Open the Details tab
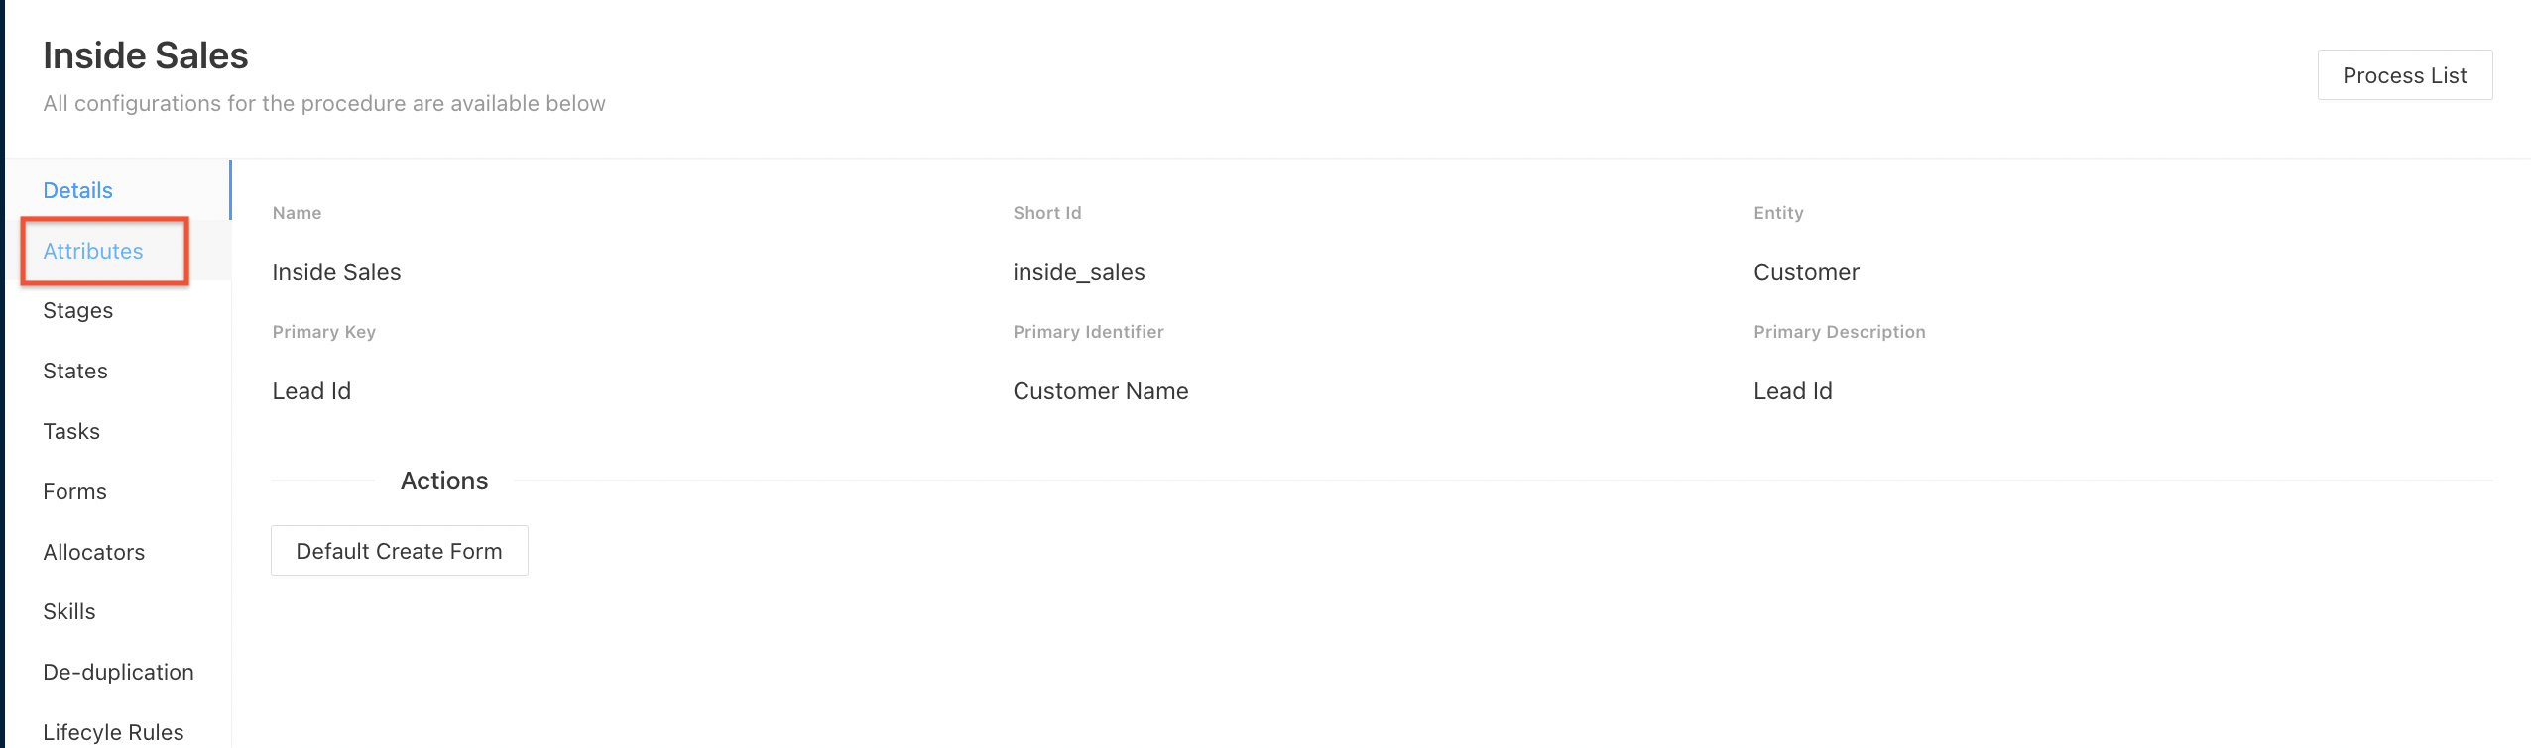 pos(77,190)
